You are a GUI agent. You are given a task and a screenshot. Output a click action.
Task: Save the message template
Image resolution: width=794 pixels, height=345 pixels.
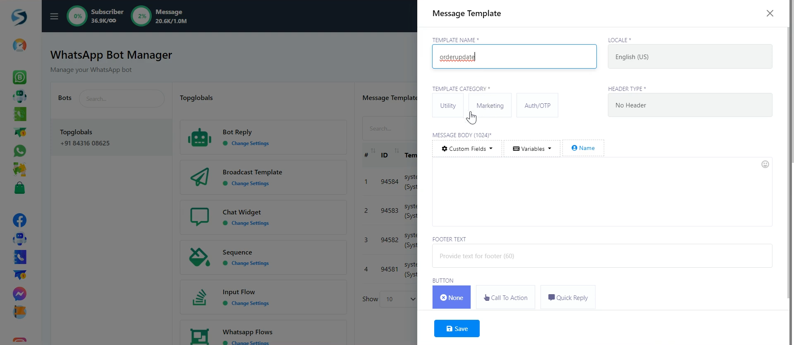point(457,328)
